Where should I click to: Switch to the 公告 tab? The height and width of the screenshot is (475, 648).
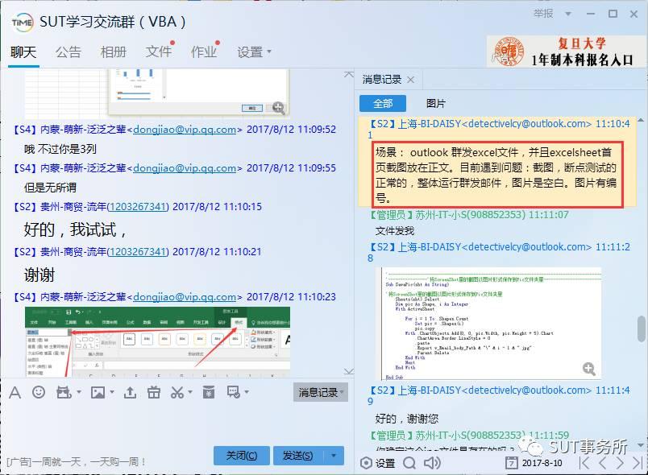[69, 52]
